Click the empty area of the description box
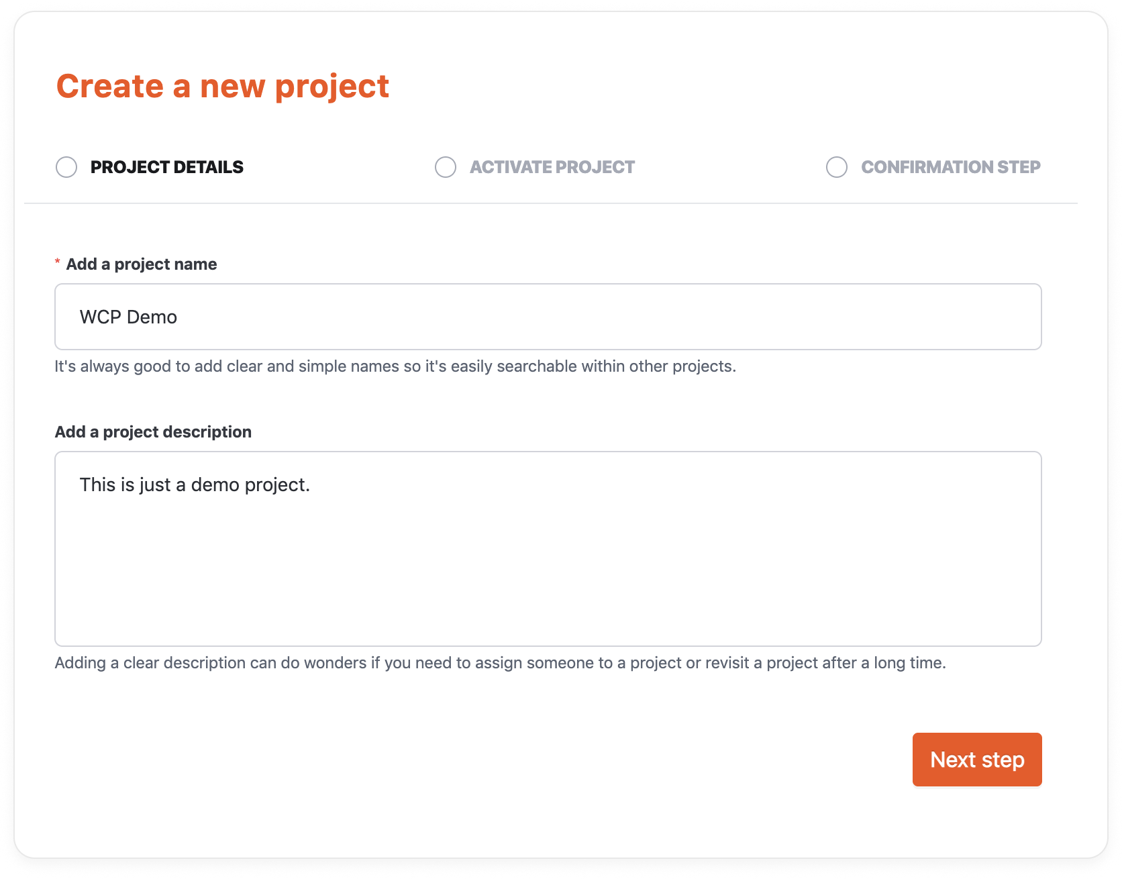Image resolution: width=1122 pixels, height=879 pixels. 548,590
